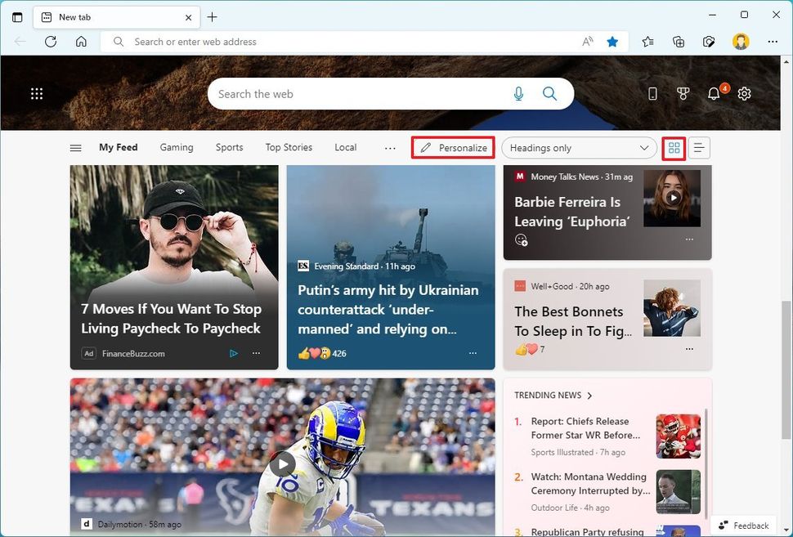Open the Web Capture tool
Viewport: 793px width, 537px height.
[x=709, y=42]
